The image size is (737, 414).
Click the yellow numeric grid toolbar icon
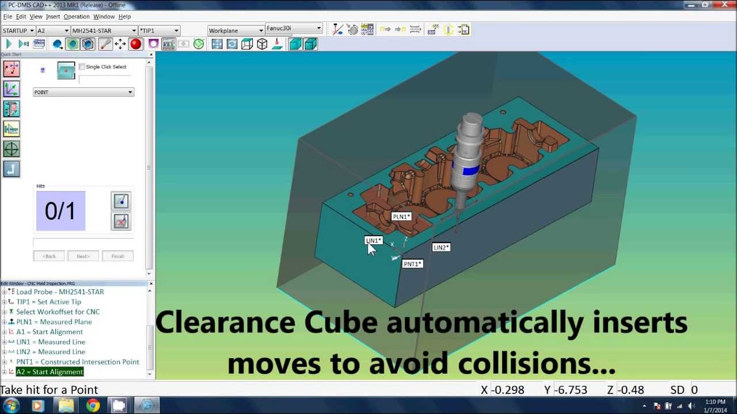click(368, 29)
